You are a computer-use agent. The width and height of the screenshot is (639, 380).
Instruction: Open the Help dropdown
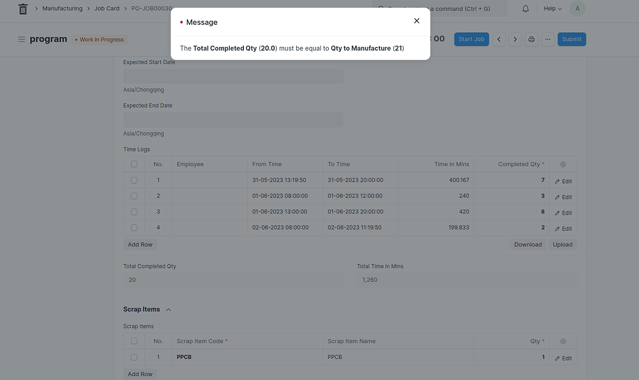point(548,8)
